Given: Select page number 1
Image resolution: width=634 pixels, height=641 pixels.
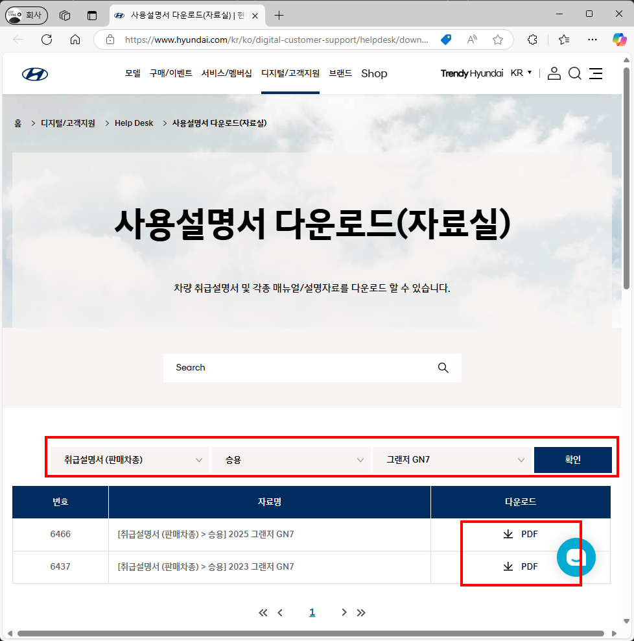Looking at the screenshot, I should click(x=312, y=612).
